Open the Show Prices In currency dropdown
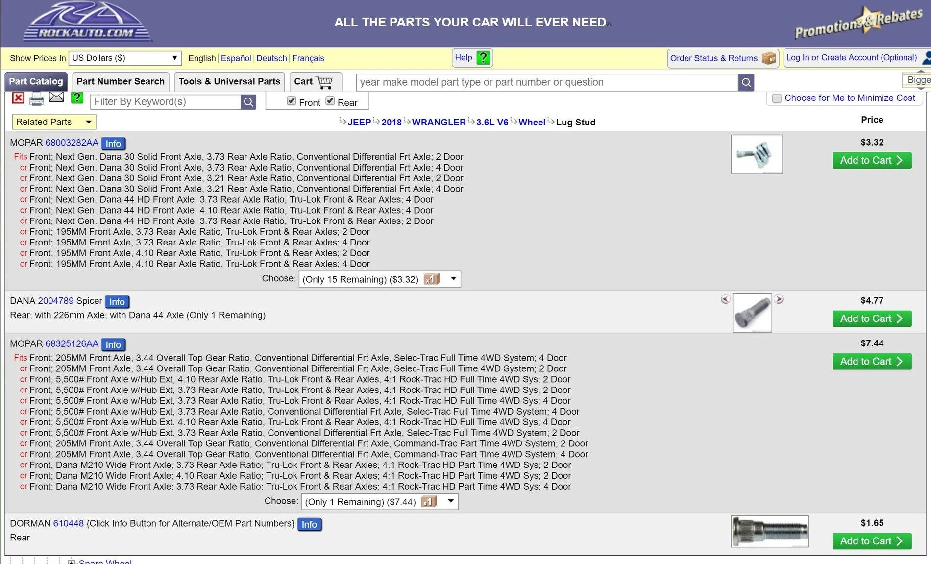This screenshot has width=931, height=564. pos(125,58)
